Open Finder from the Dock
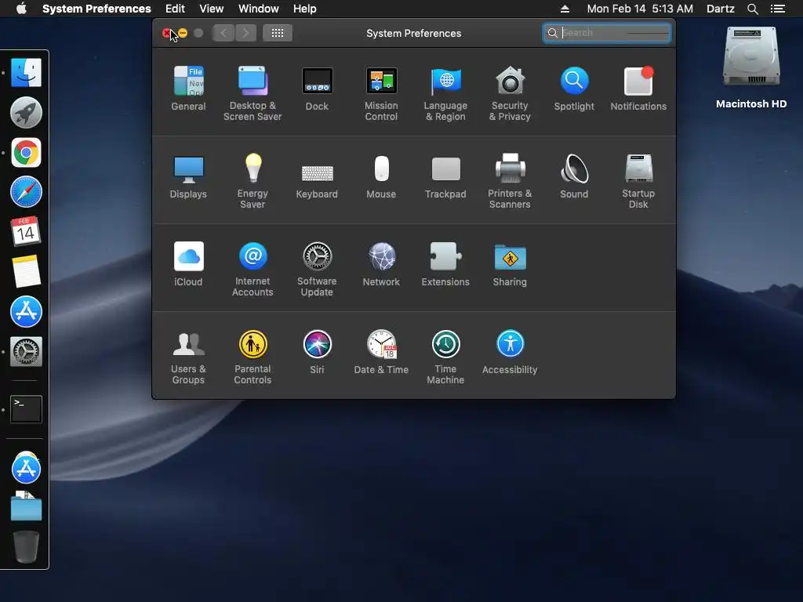The width and height of the screenshot is (803, 602). point(26,72)
